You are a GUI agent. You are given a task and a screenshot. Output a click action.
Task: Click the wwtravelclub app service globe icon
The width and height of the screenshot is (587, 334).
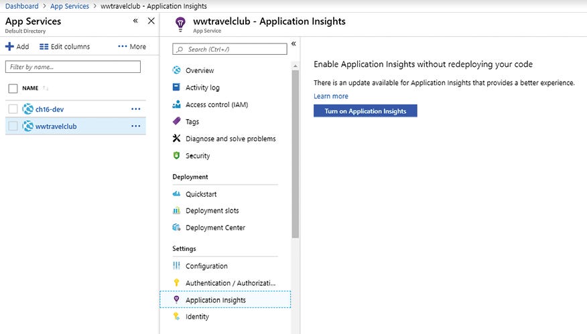click(x=27, y=126)
